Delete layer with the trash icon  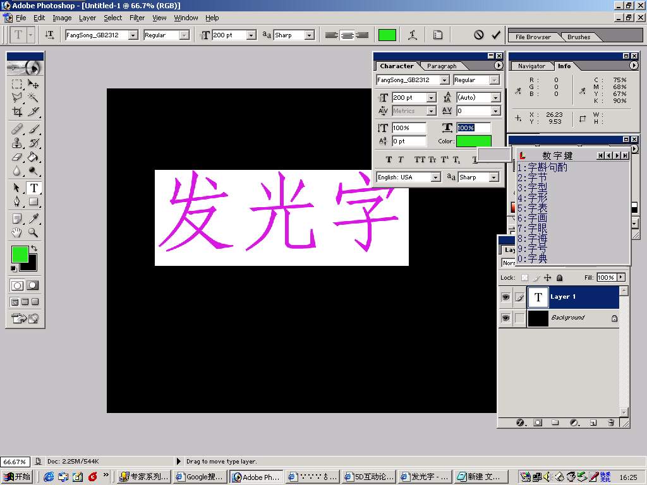point(611,422)
